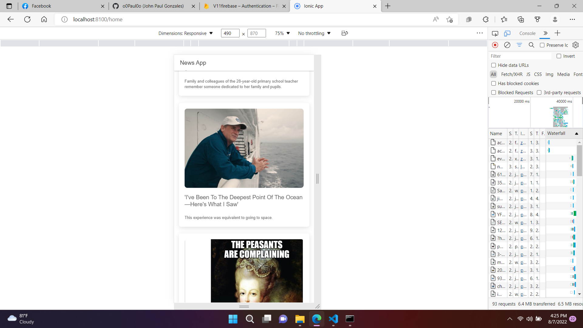
Task: Click the network timeline overview
Action: [x=534, y=115]
